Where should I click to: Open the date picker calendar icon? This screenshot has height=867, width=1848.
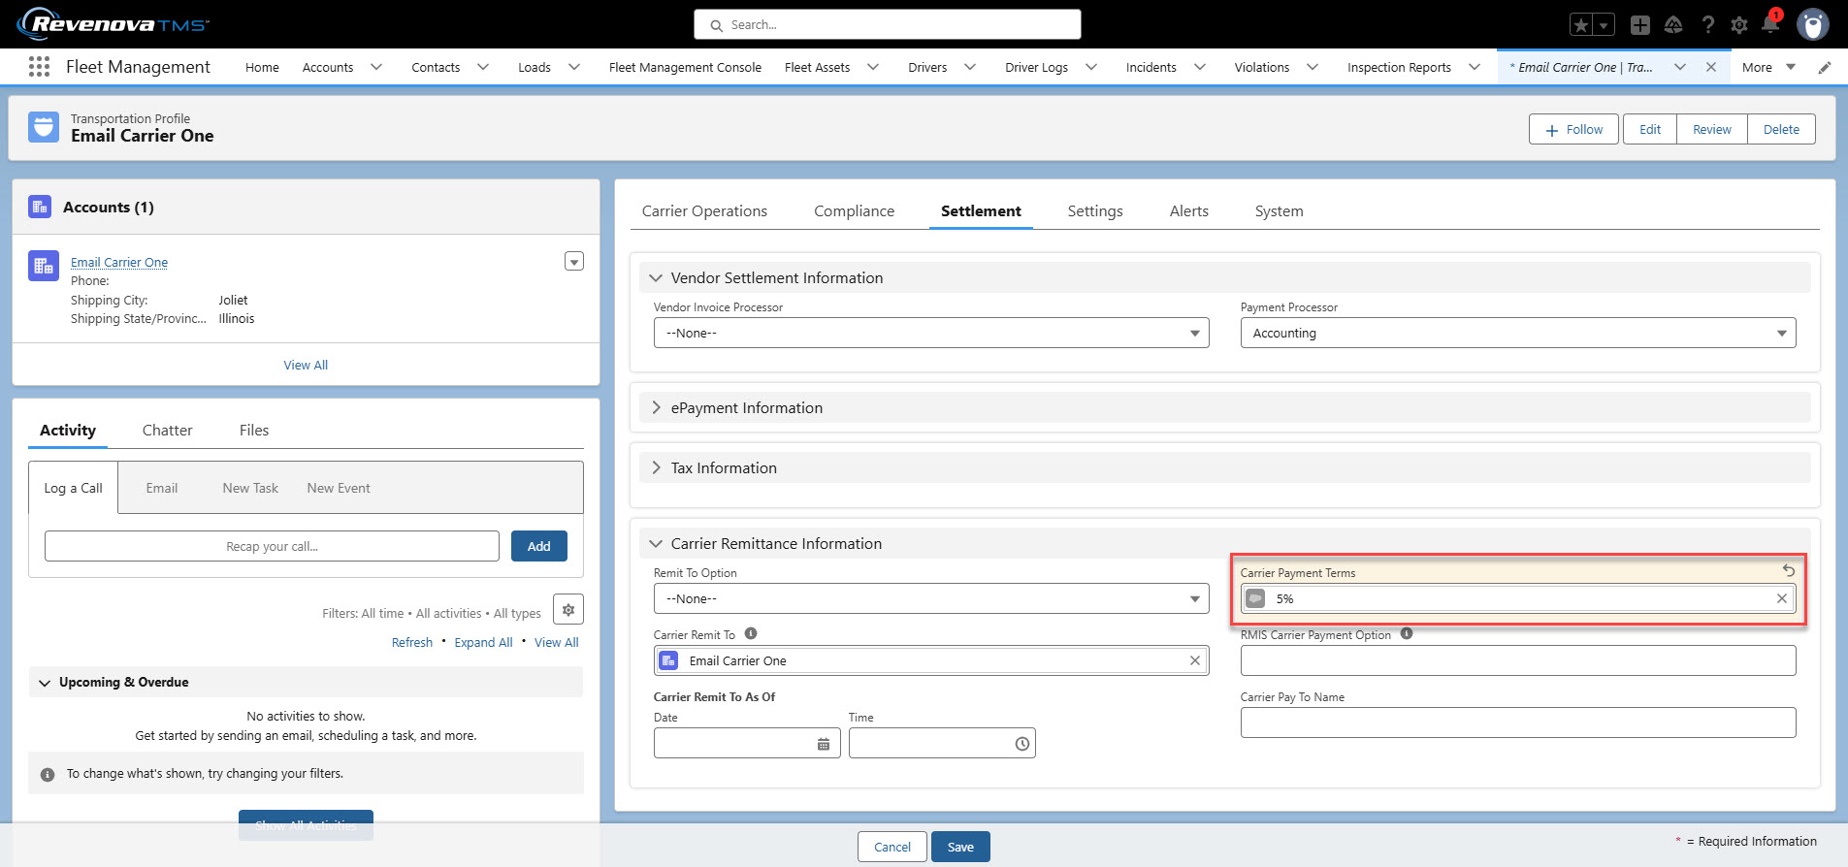823,744
